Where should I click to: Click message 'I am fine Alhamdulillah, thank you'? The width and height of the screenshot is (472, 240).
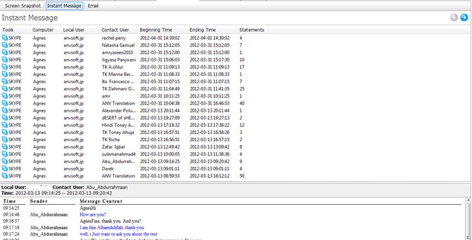point(111,228)
